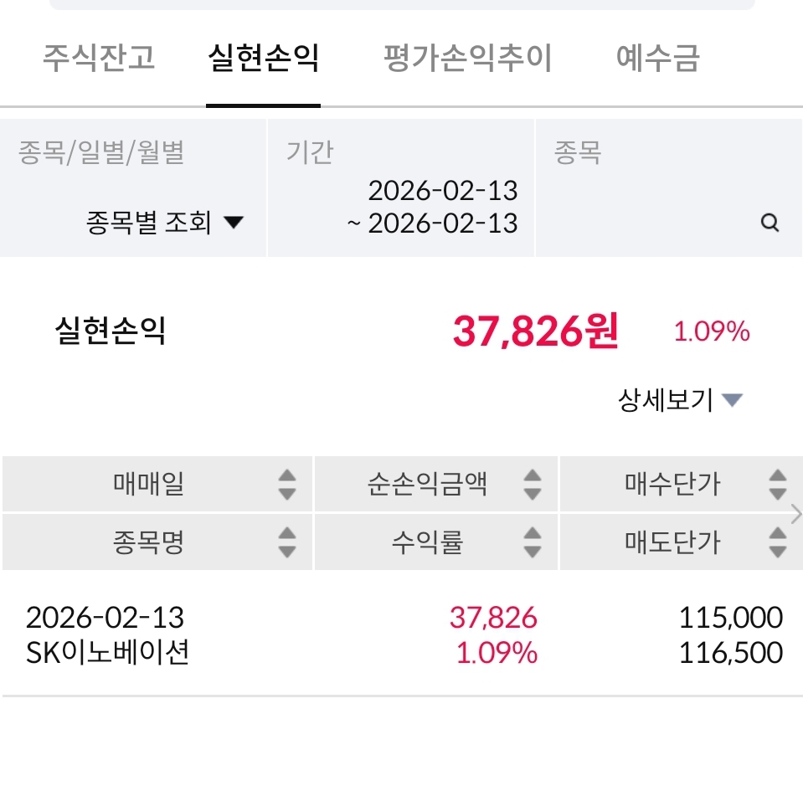Sort by 수익률 column arrows
The height and width of the screenshot is (796, 803).
[x=532, y=542]
